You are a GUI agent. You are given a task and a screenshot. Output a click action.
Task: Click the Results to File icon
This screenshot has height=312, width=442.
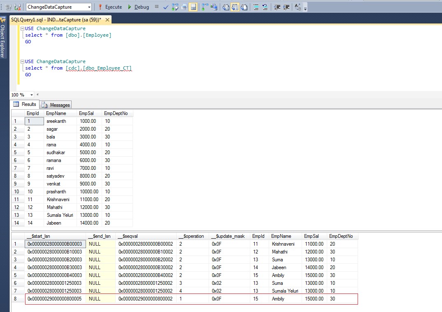point(244,7)
